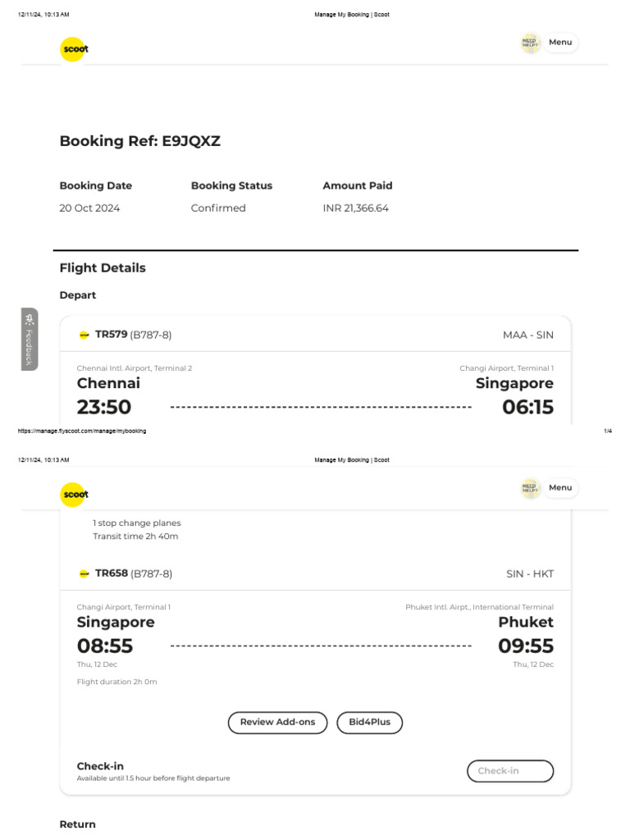This screenshot has width=630, height=840.
Task: Open the Need Help icon in lower header
Action: pos(530,488)
